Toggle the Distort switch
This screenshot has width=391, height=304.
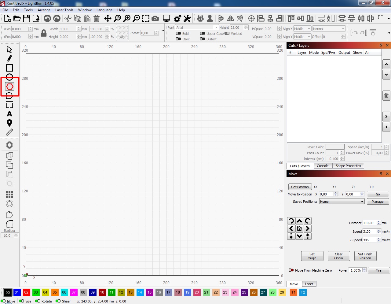click(203, 39)
